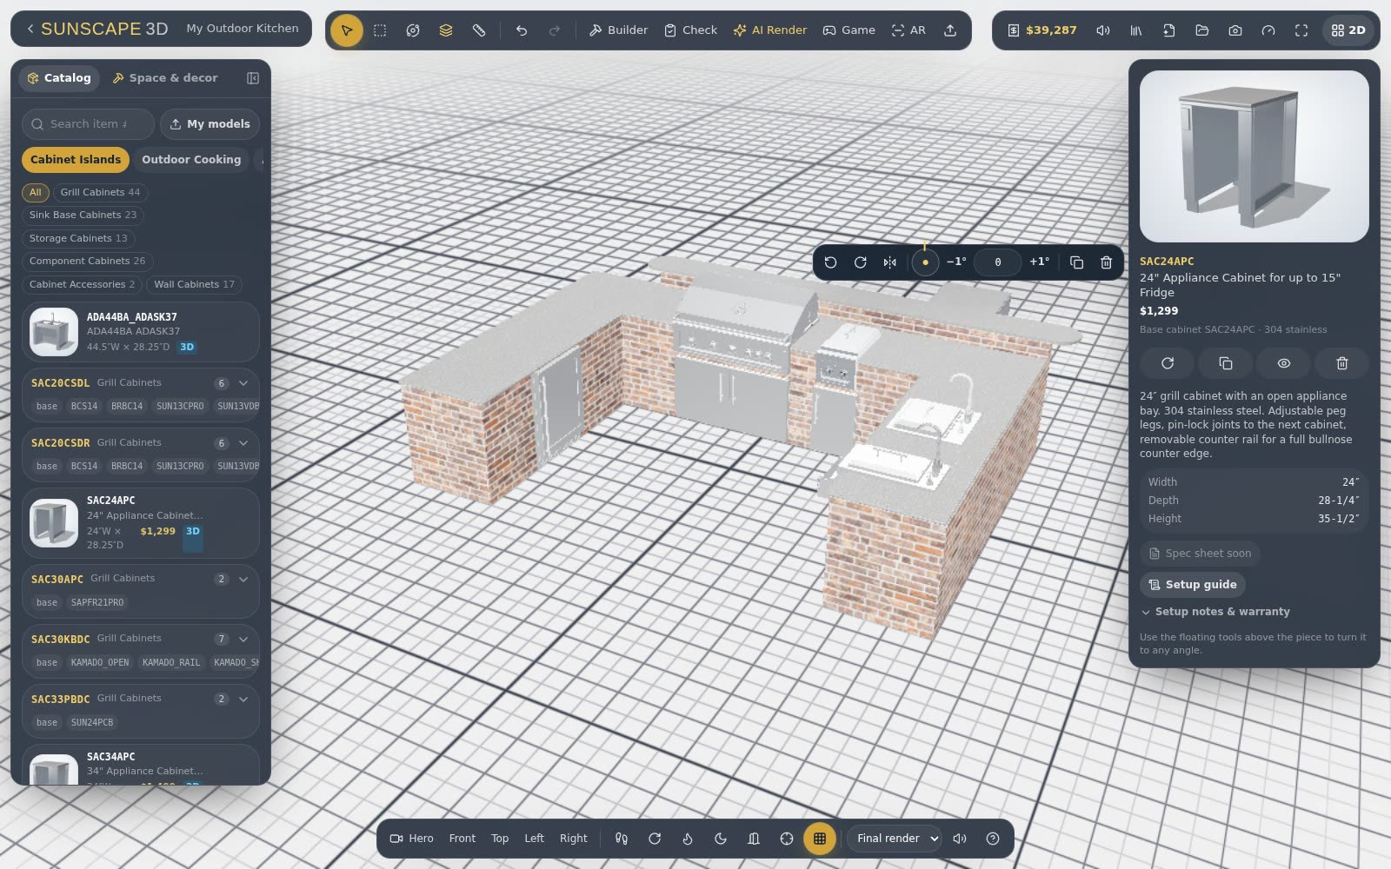Viewport: 1391px width, 869px height.
Task: Click the export upload icon in toolbar
Action: coord(950,30)
